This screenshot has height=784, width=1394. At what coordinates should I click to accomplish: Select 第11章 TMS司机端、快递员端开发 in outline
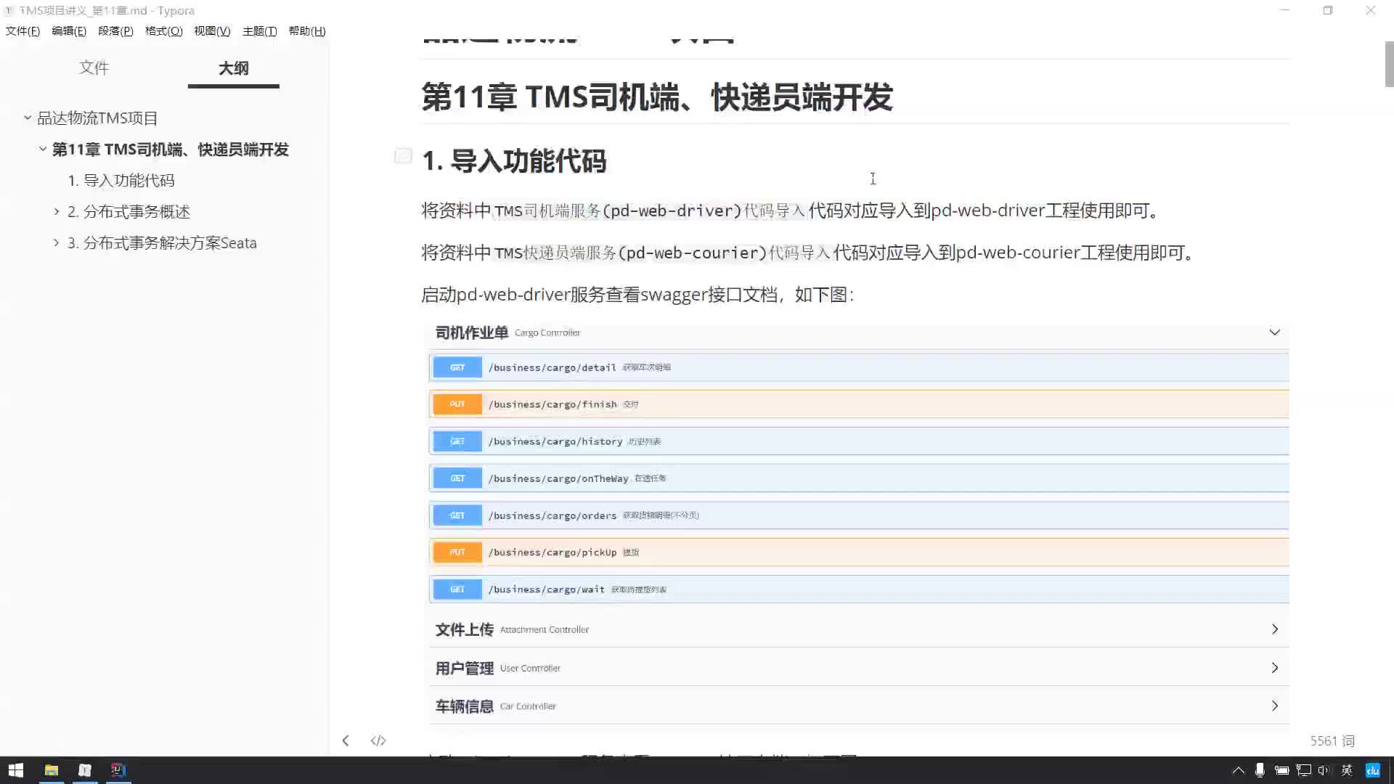click(x=170, y=150)
